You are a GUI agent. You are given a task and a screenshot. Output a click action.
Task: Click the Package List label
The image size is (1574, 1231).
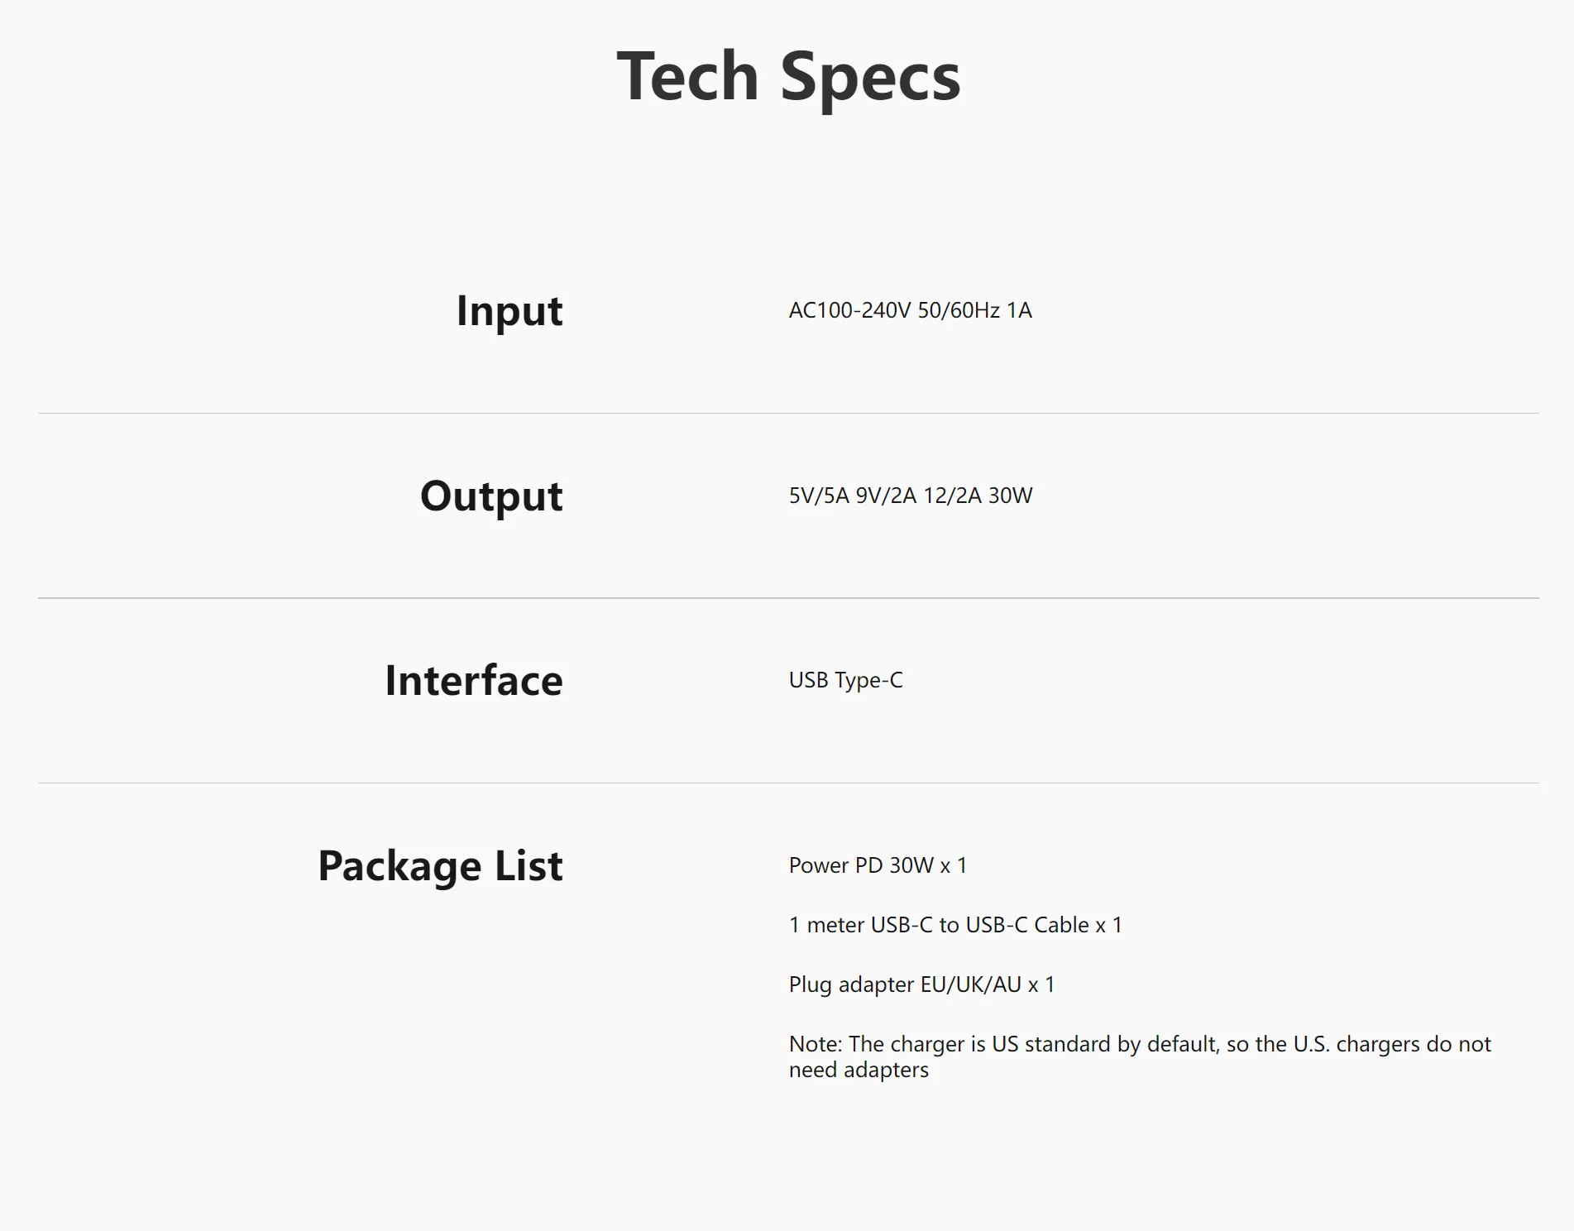[440, 866]
